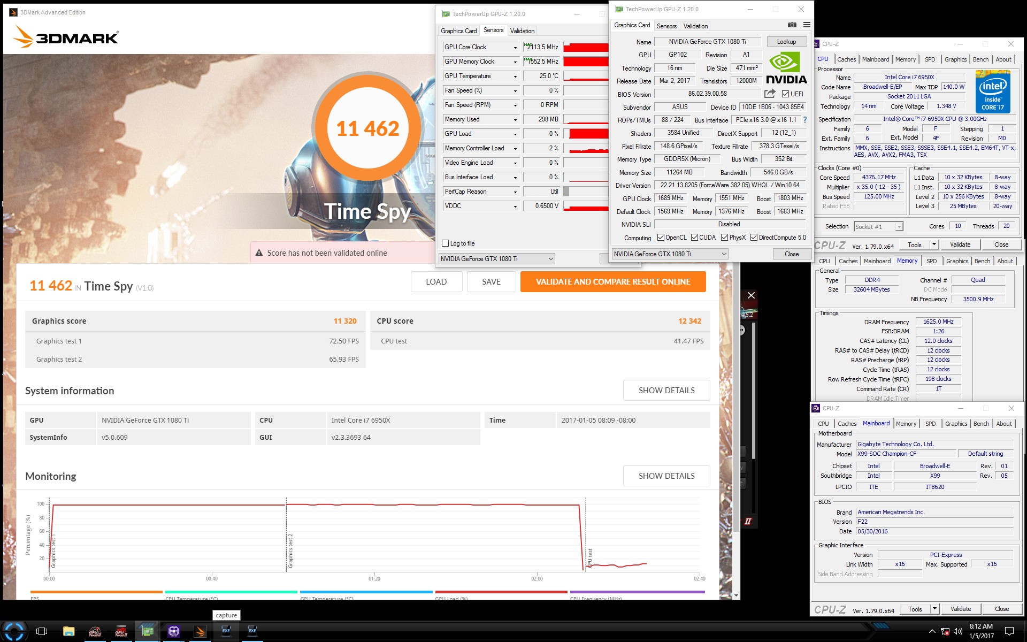
Task: Open Windows Start button
Action: (14, 631)
